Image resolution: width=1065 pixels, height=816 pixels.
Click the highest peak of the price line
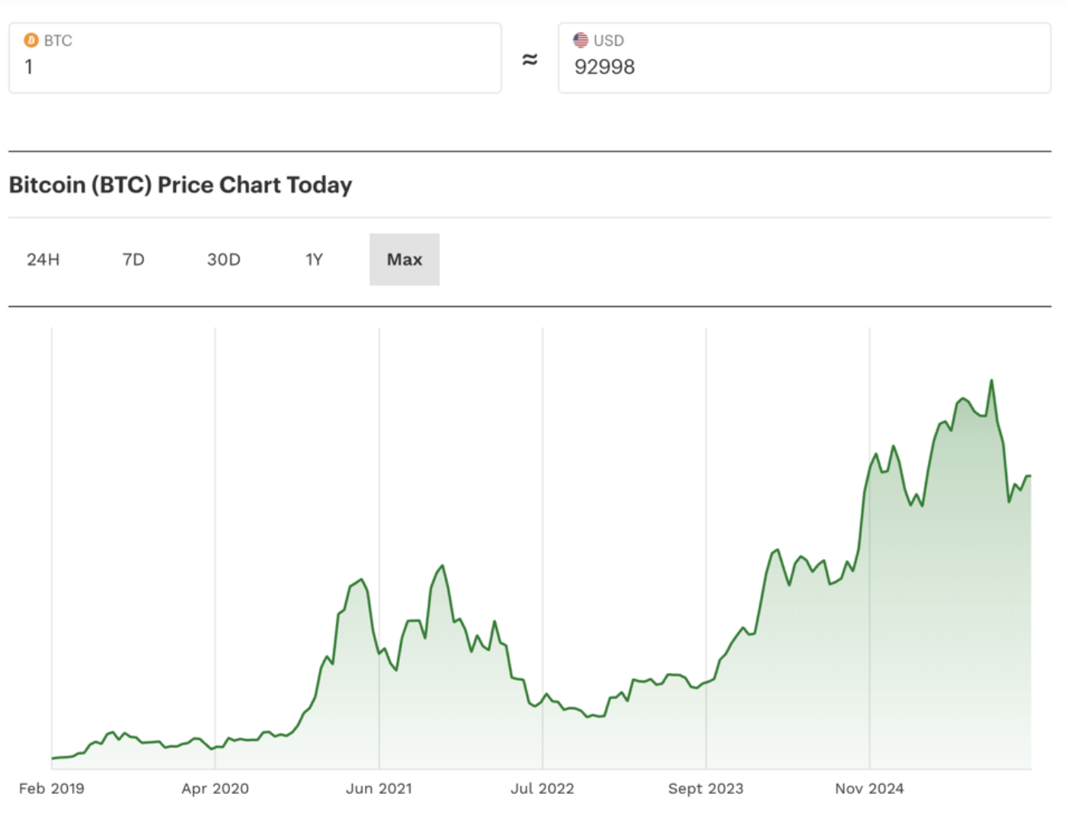991,381
